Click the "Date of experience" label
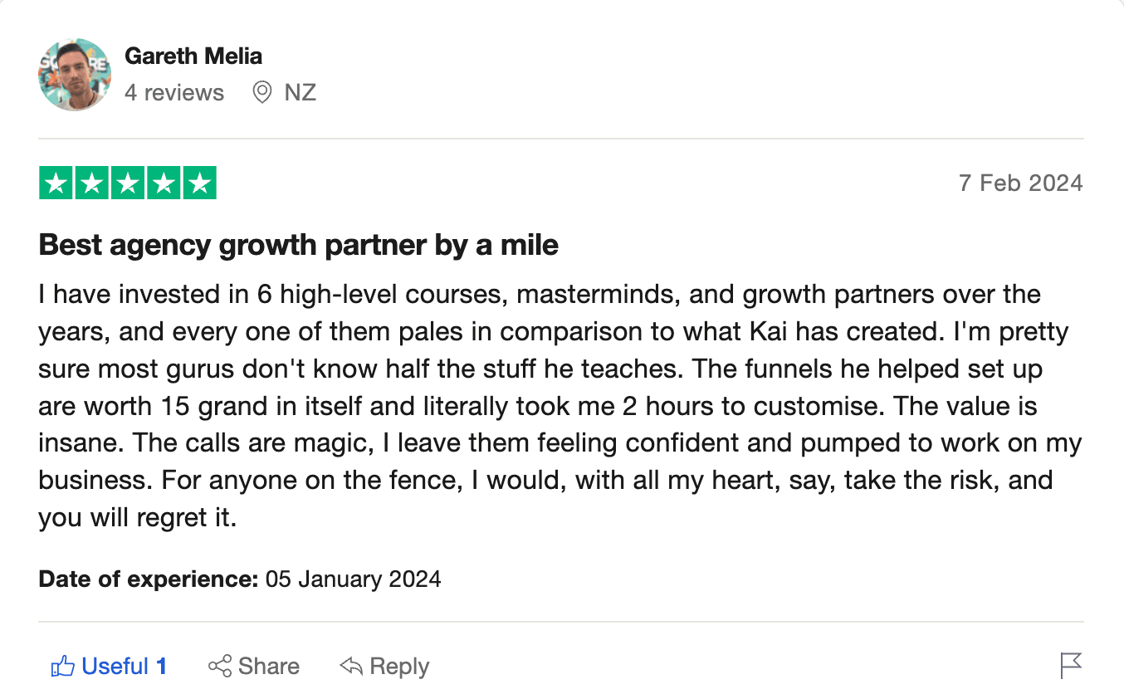Image resolution: width=1124 pixels, height=689 pixels. click(x=149, y=579)
